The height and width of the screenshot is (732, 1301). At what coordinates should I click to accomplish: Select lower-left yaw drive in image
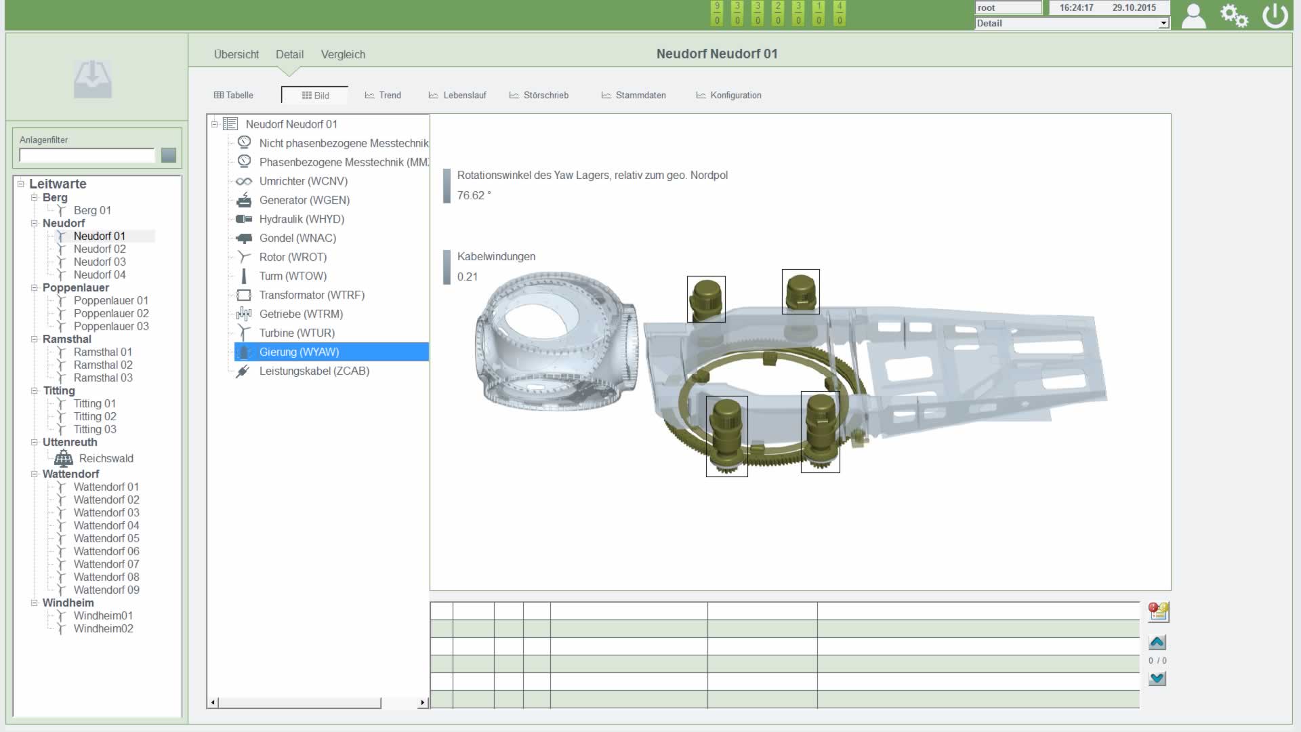tap(727, 436)
